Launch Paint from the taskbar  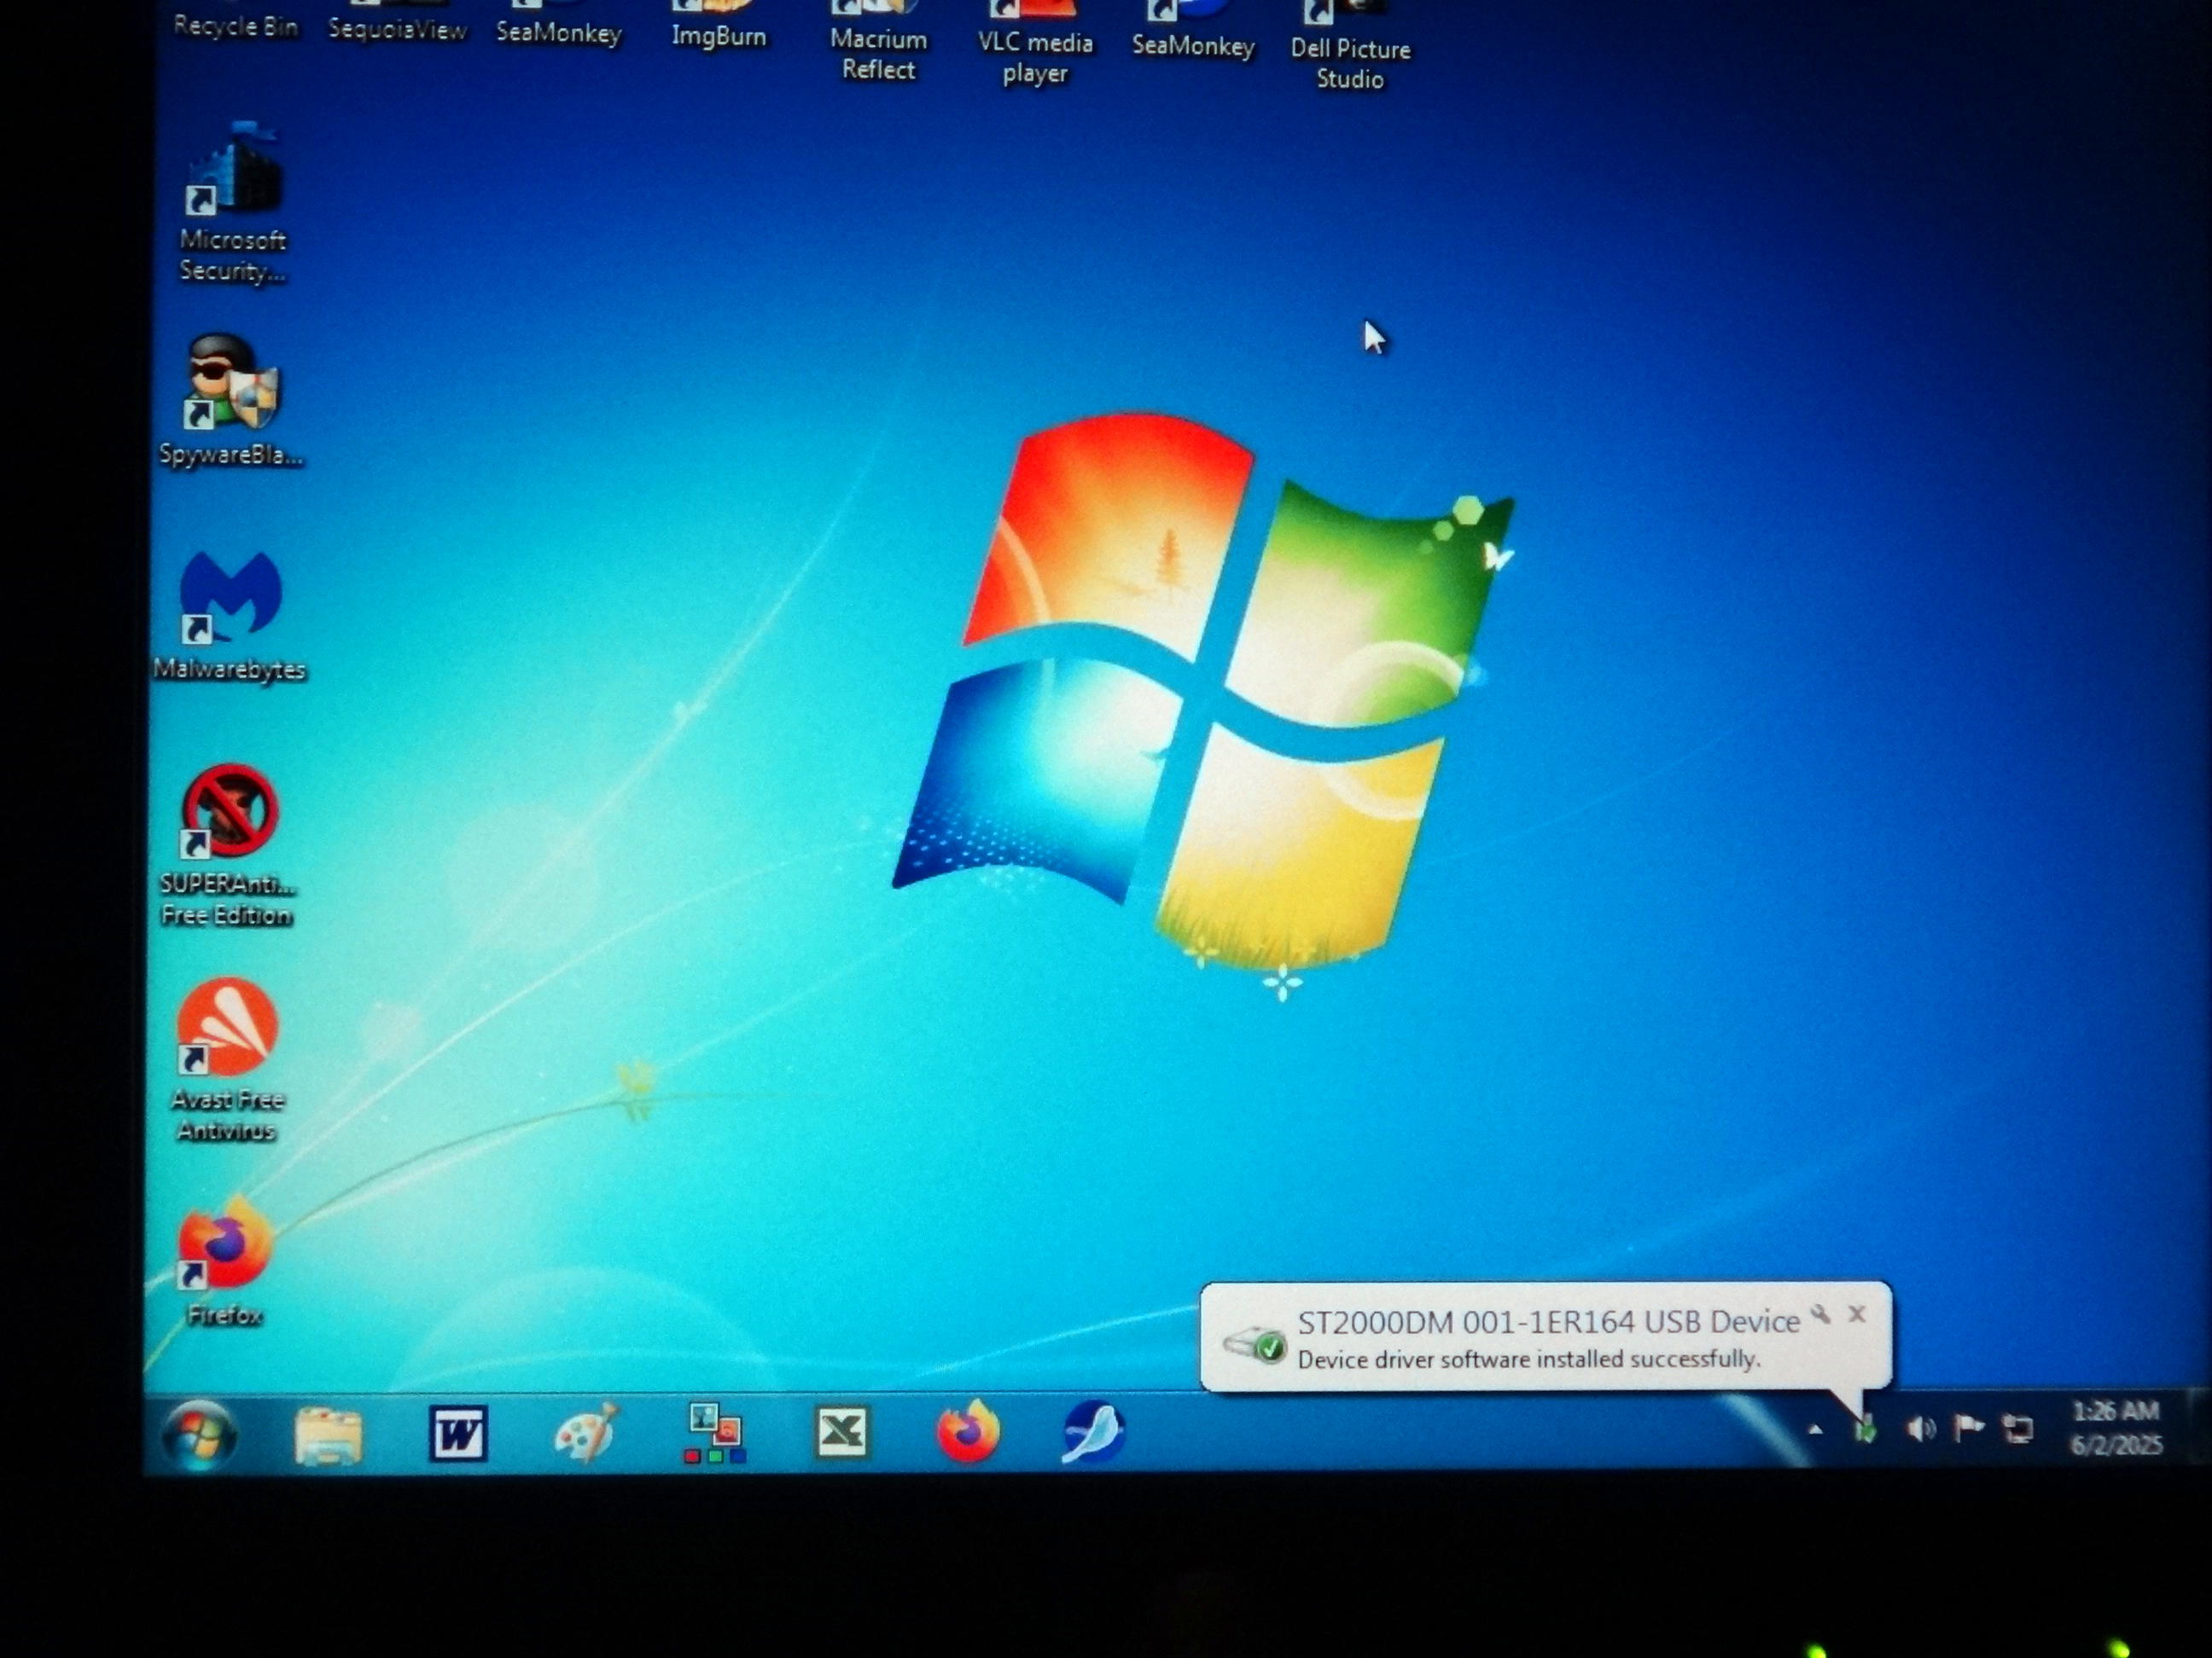pos(586,1433)
